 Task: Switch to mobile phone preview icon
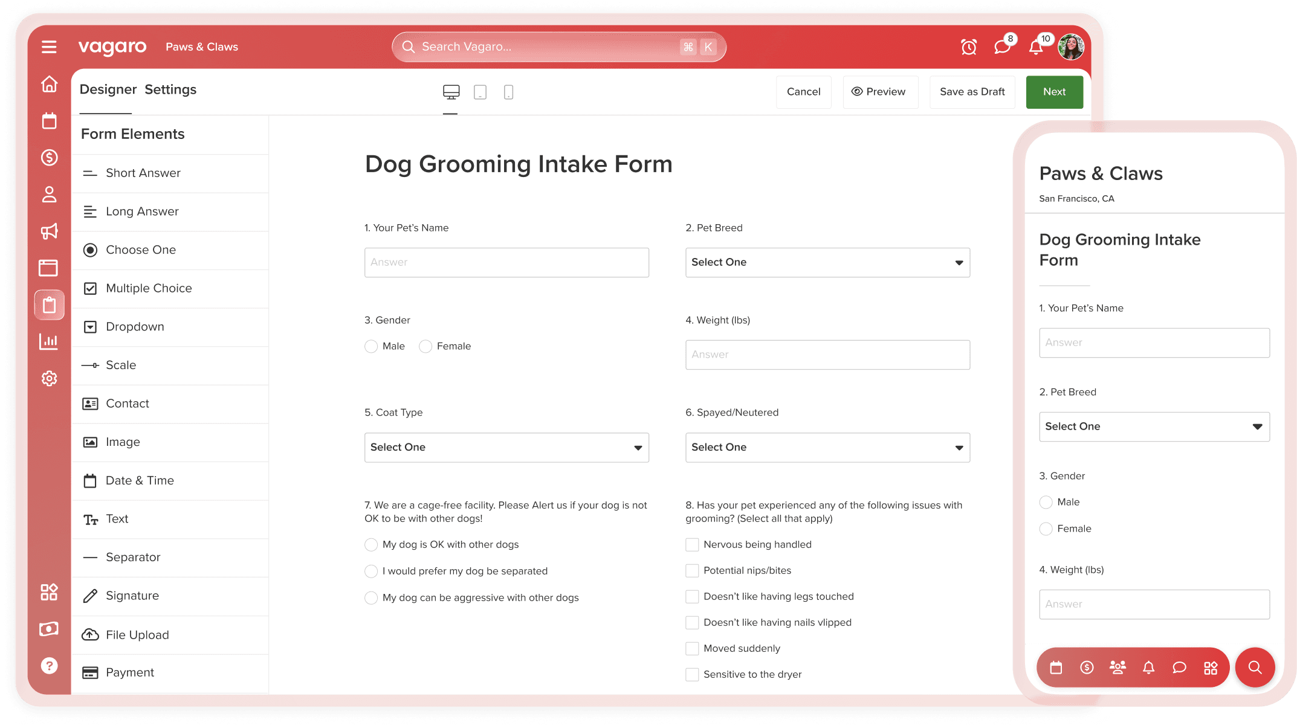[508, 92]
